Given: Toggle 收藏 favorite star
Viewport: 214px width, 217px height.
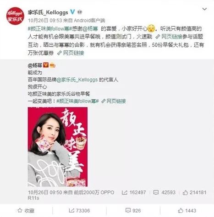Looking at the screenshot, I should click(26, 211).
